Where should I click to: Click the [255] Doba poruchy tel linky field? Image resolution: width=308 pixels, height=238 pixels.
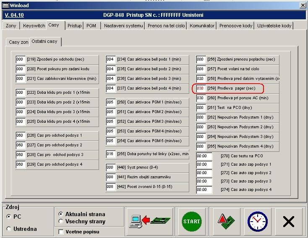(110, 154)
